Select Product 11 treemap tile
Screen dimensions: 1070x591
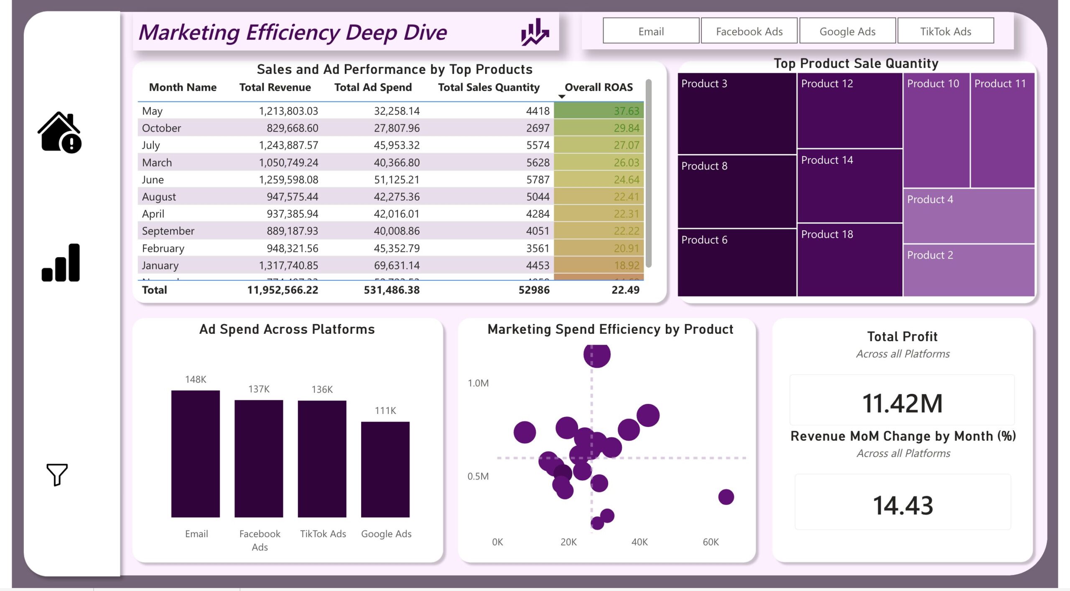point(1002,130)
